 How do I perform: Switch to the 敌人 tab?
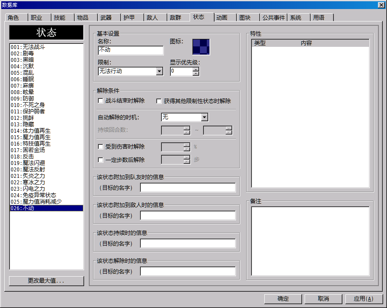coord(155,18)
